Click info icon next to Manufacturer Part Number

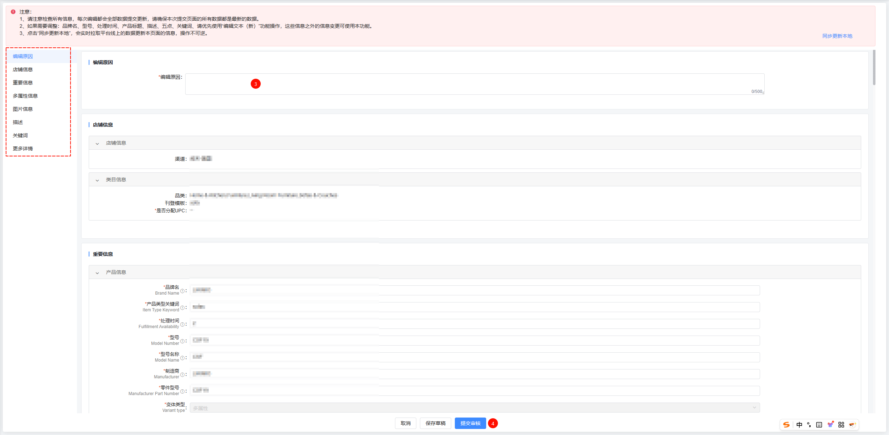point(182,391)
